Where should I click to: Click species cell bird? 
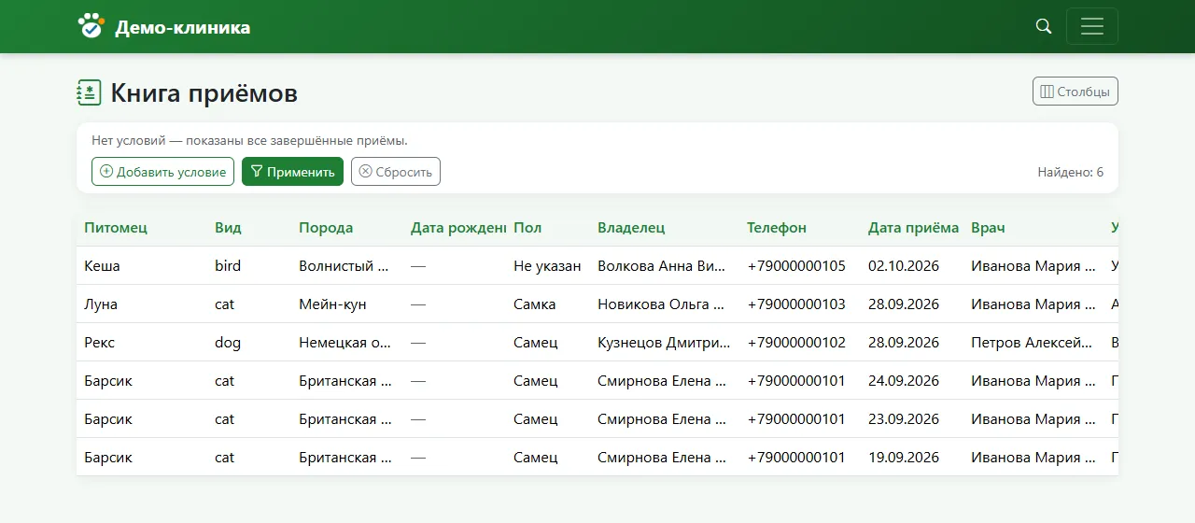tap(228, 266)
